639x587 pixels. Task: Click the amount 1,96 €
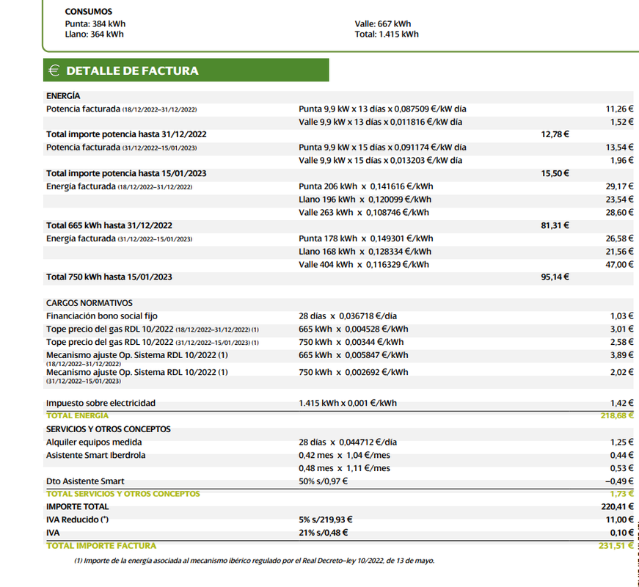tap(622, 161)
